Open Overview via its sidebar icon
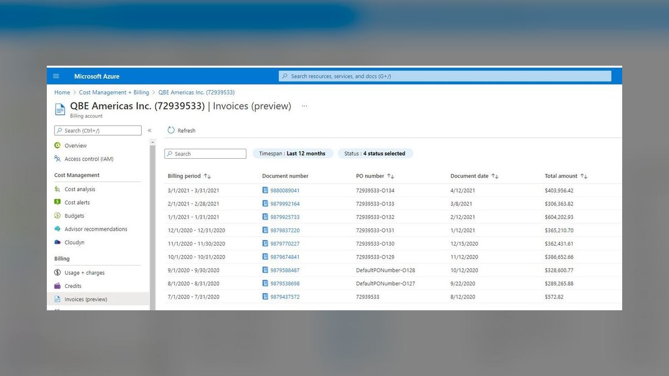Image resolution: width=669 pixels, height=376 pixels. tap(57, 145)
